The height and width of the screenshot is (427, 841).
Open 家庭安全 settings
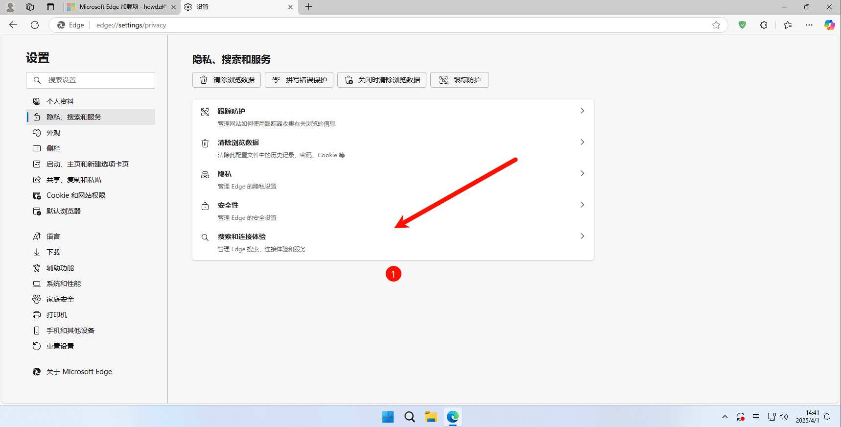click(x=91, y=299)
